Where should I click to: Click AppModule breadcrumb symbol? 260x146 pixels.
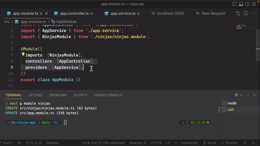point(66,21)
